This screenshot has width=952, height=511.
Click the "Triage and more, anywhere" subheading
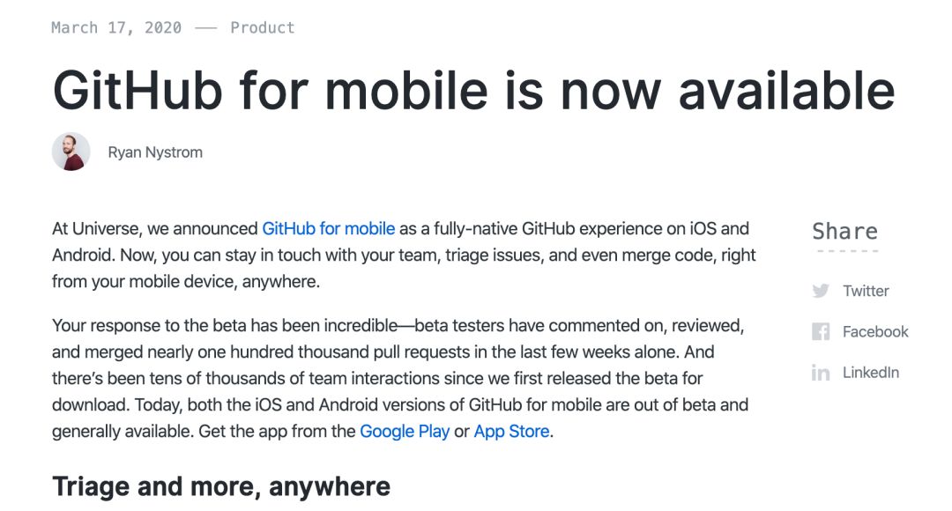(x=221, y=486)
